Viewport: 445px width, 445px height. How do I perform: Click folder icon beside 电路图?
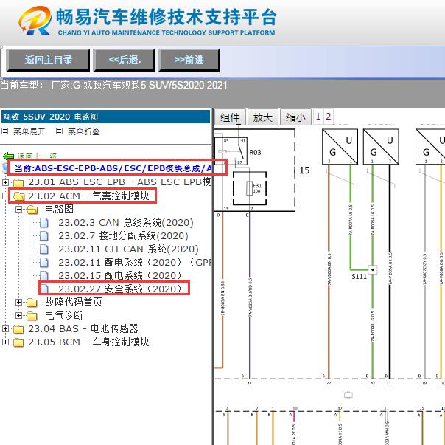click(32, 210)
